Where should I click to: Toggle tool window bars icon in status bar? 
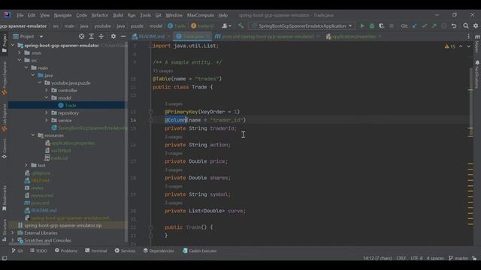coord(5,258)
